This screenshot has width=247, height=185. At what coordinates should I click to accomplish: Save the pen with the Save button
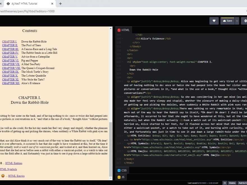[227, 21]
